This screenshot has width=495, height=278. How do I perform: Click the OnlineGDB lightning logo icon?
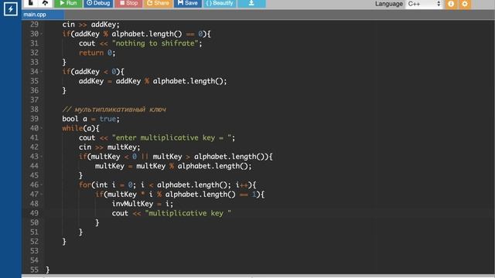pos(10,8)
